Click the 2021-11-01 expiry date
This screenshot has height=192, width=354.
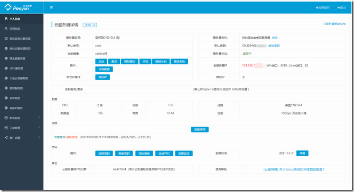point(287,153)
